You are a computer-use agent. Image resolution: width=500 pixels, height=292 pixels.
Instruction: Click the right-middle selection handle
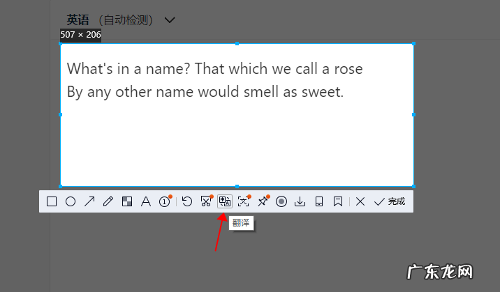pyautogui.click(x=413, y=114)
